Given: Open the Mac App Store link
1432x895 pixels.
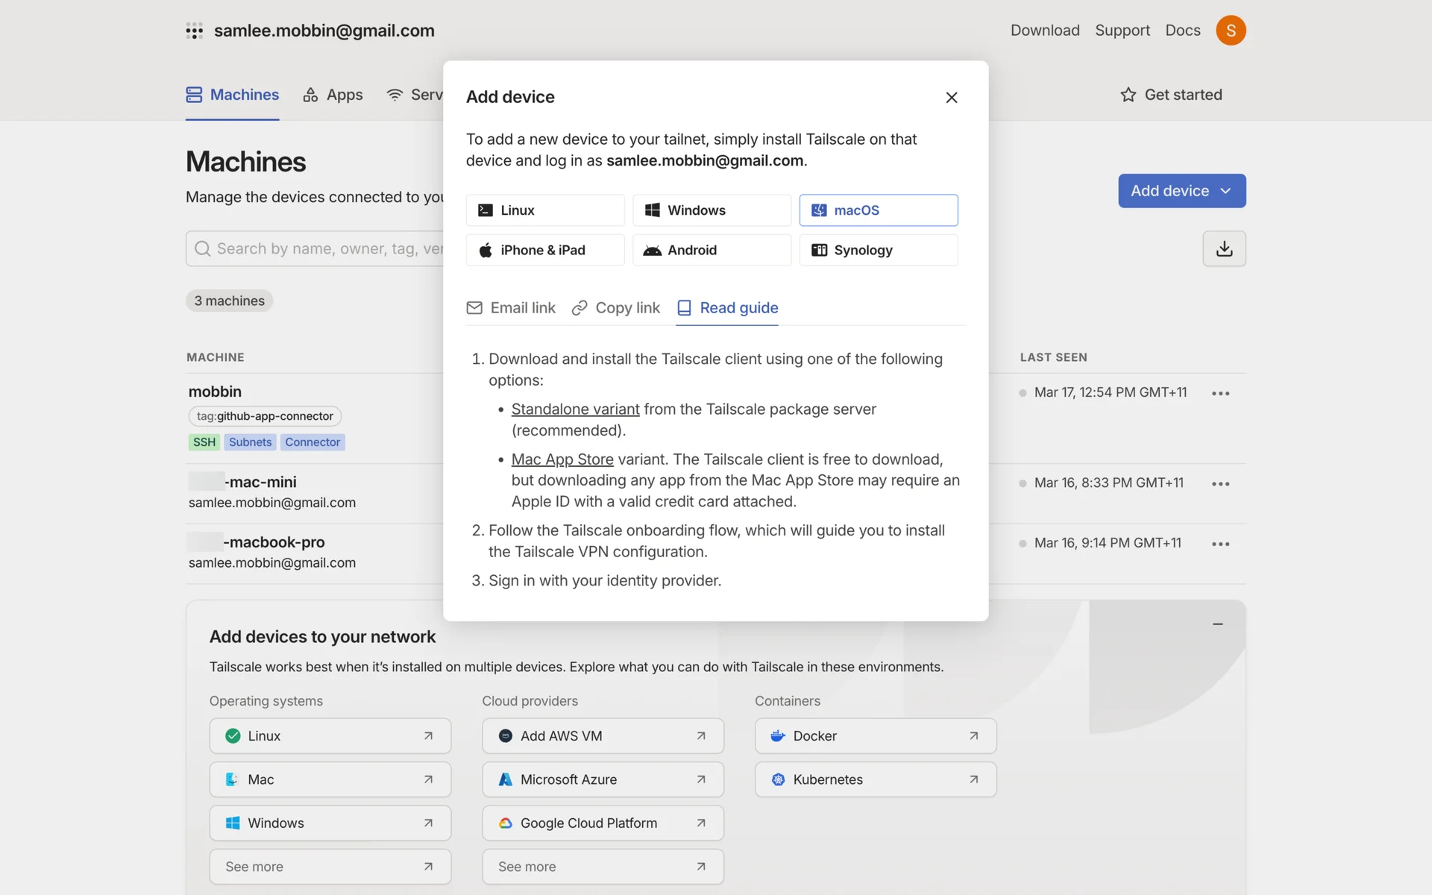Looking at the screenshot, I should click(562, 459).
